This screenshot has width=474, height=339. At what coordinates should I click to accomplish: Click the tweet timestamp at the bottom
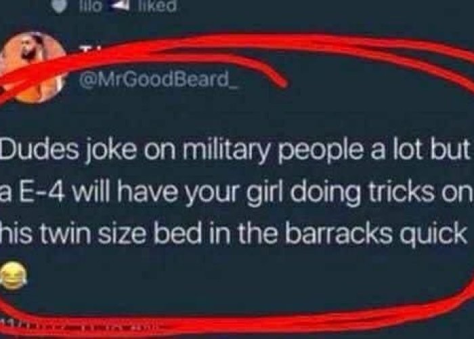[x=82, y=324]
